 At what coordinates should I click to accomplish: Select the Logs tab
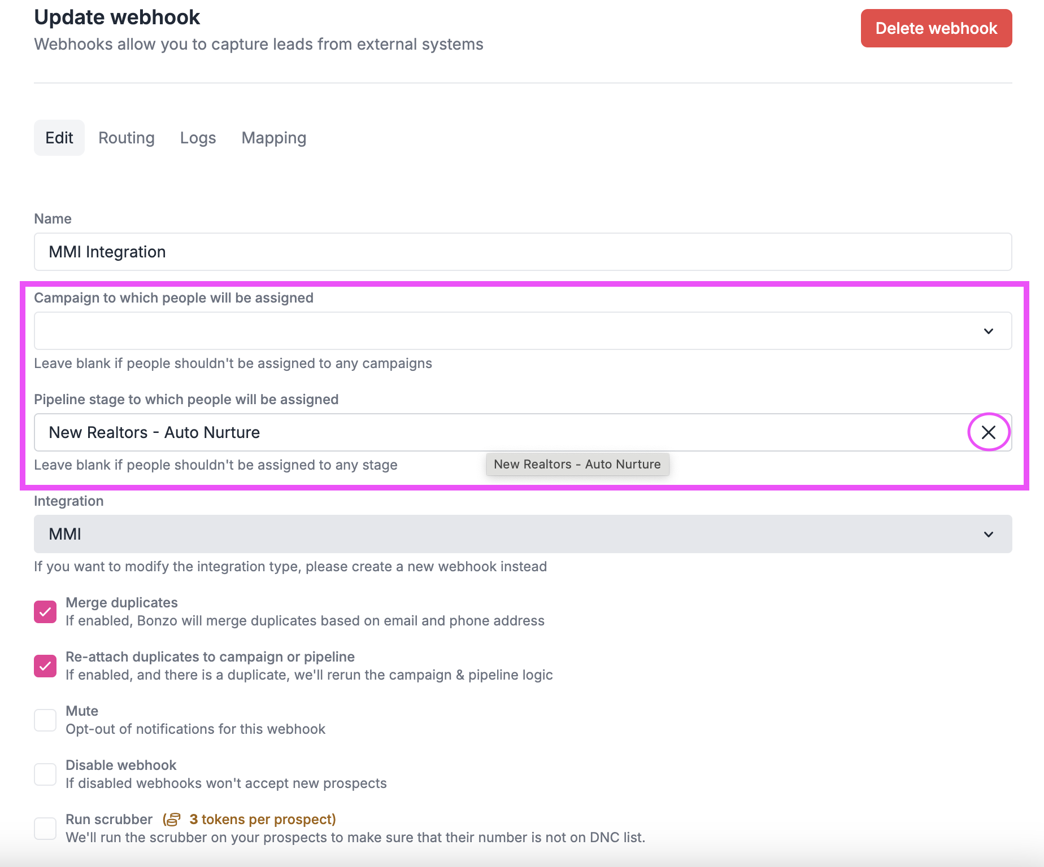[197, 137]
